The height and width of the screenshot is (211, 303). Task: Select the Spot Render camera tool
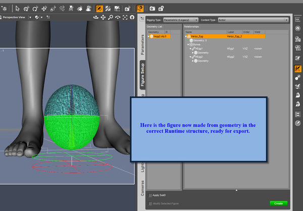click(x=127, y=9)
